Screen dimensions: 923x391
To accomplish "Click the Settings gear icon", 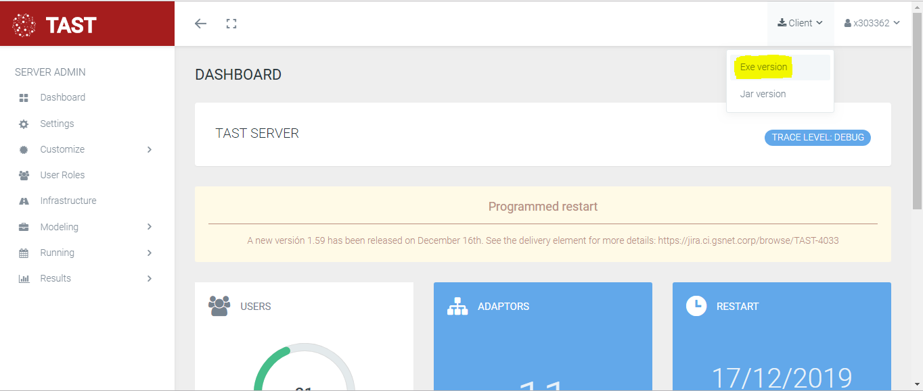I will [x=24, y=124].
